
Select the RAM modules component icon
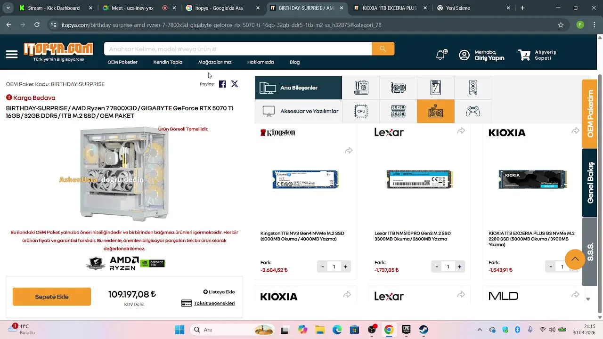[399, 111]
